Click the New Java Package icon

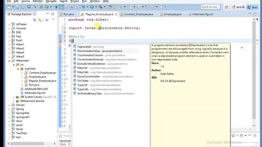tap(41, 7)
